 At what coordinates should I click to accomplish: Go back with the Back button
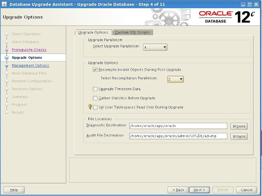(x=178, y=190)
